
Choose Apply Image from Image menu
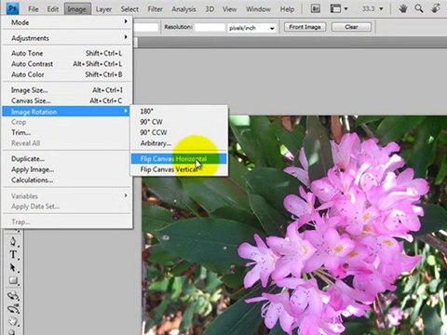click(x=67, y=169)
